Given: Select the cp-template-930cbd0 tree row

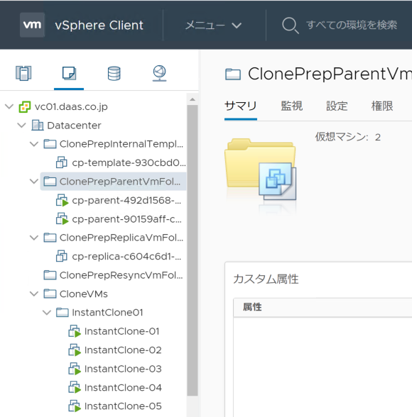Looking at the screenshot, I should pyautogui.click(x=129, y=162).
